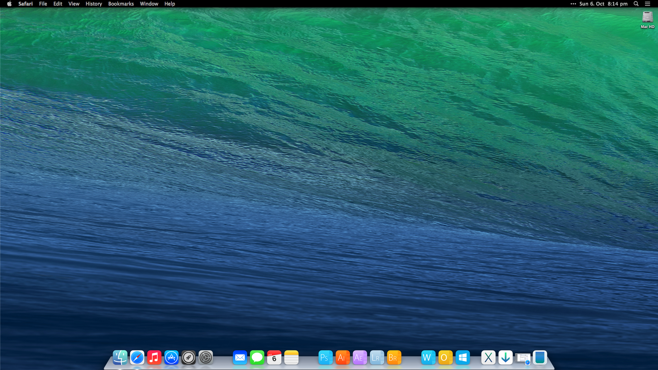Launch Adobe Bridge from the dock

(394, 358)
